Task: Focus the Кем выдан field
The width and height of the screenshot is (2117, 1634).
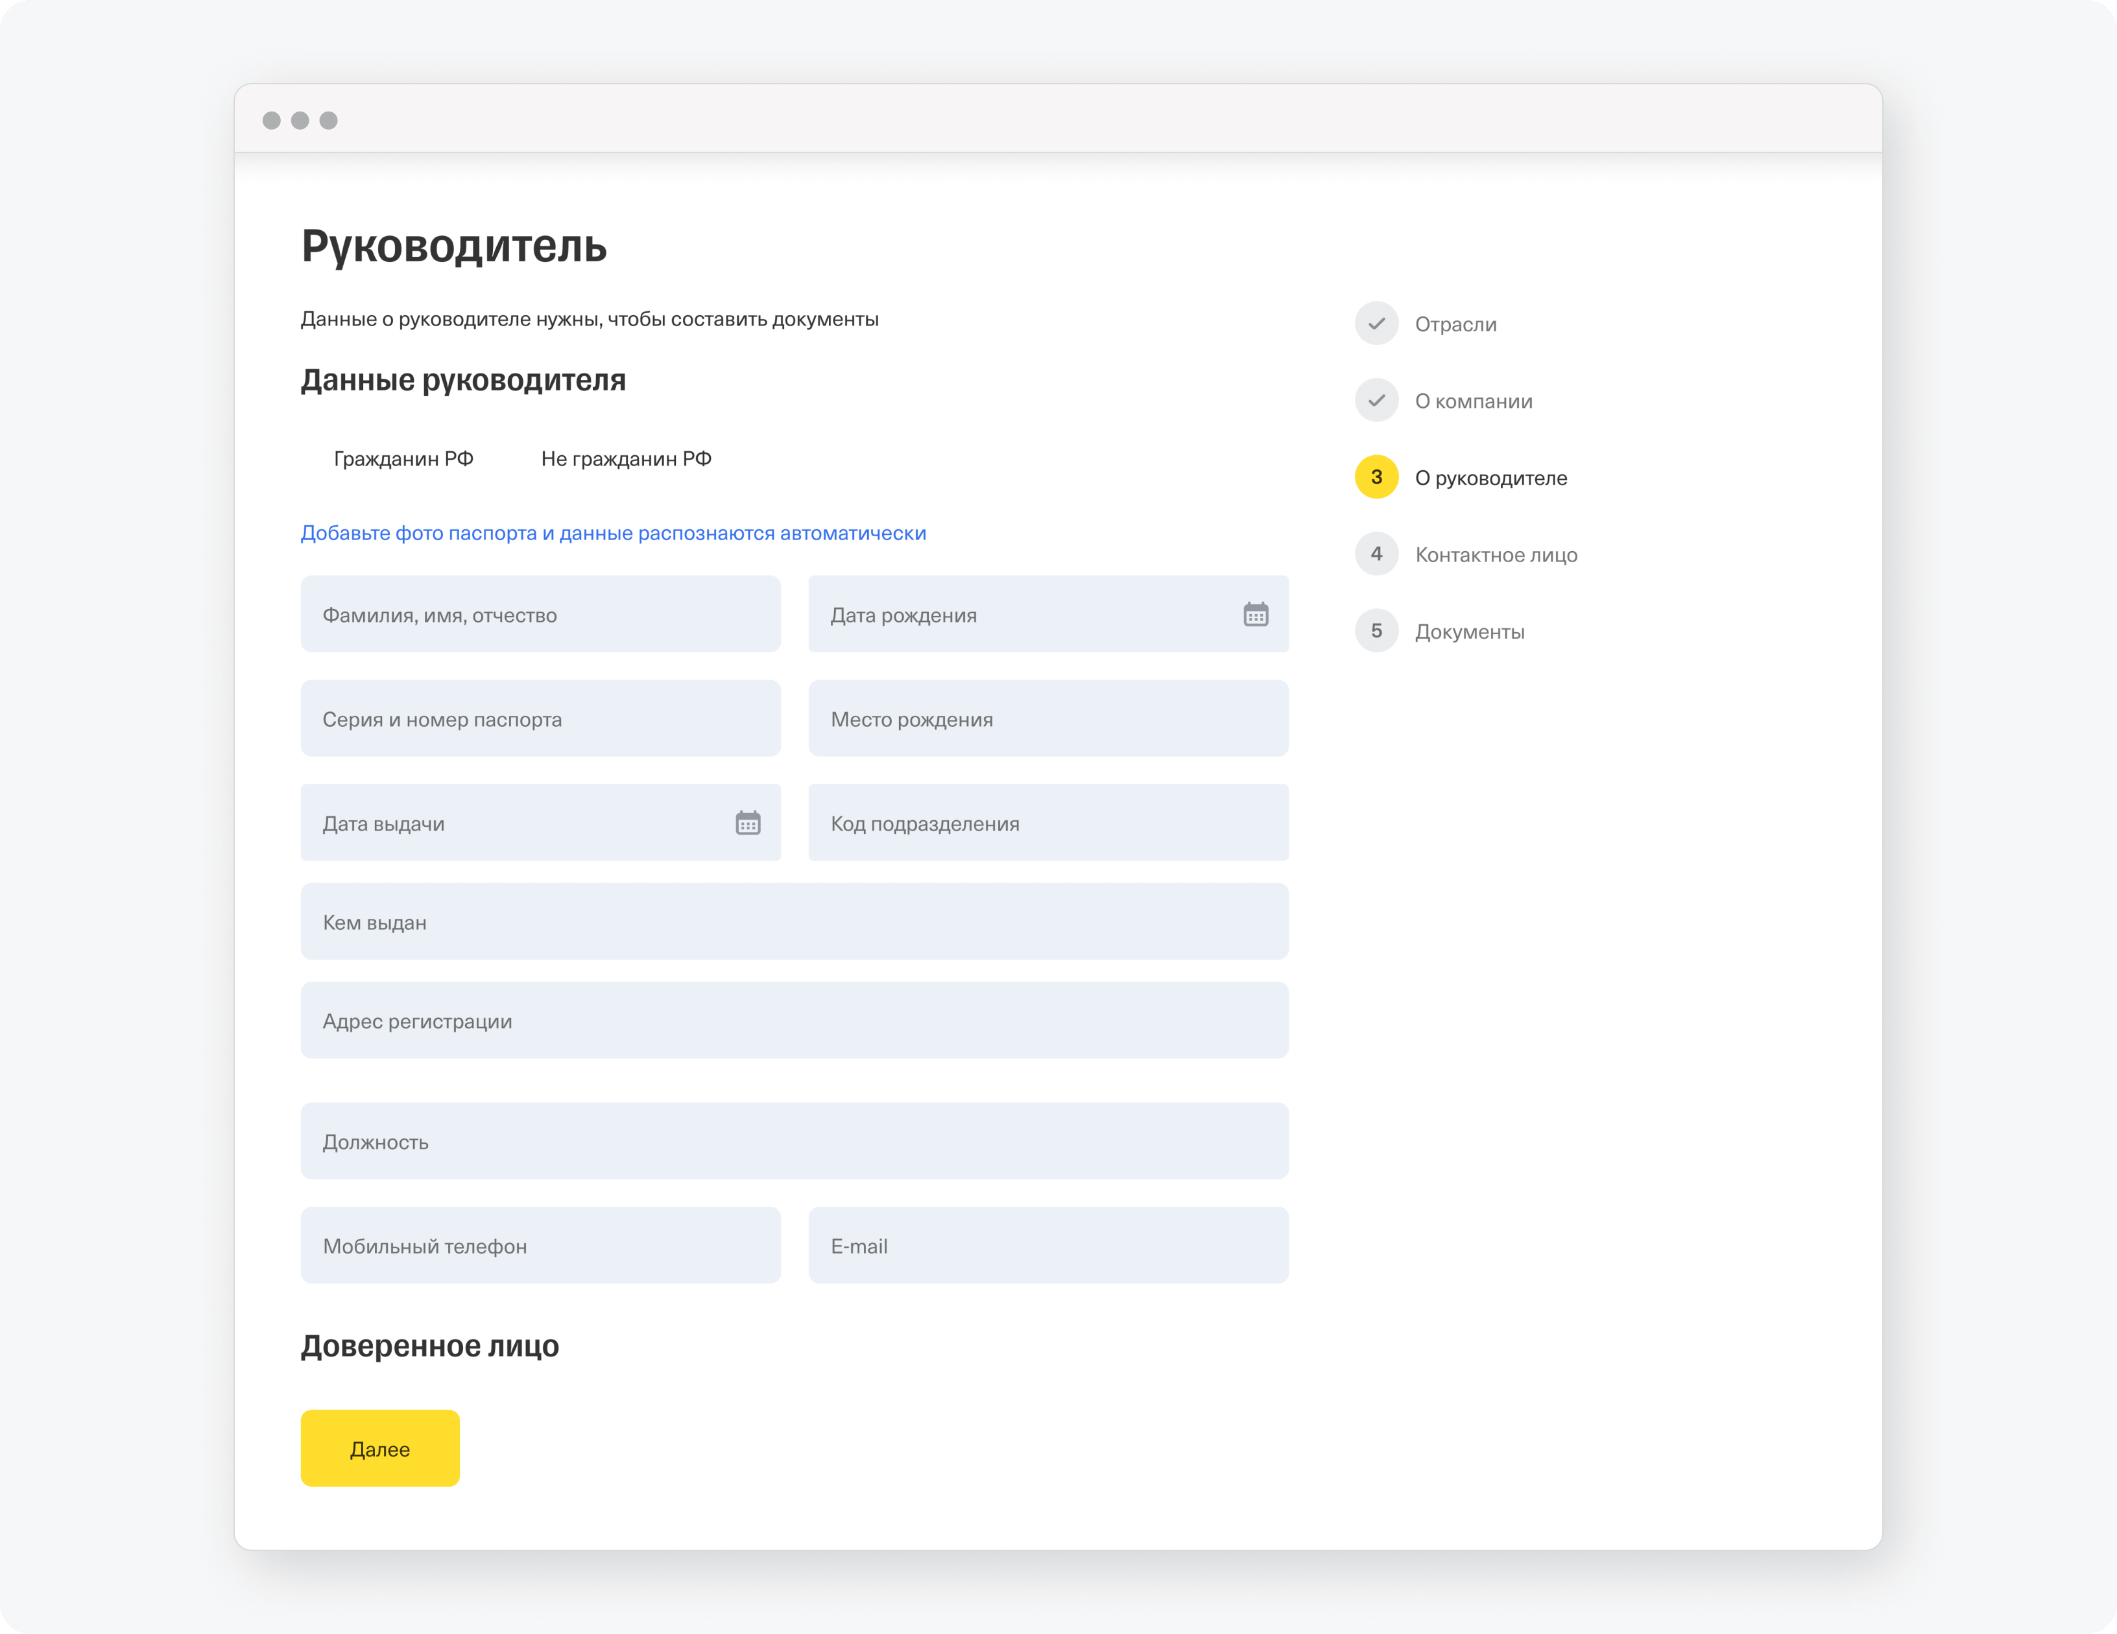Action: [795, 921]
